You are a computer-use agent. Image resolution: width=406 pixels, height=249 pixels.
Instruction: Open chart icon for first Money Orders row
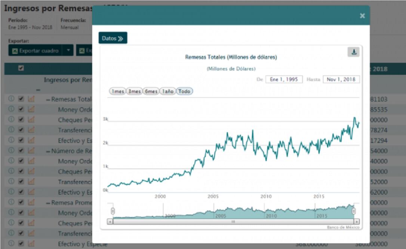[31, 110]
